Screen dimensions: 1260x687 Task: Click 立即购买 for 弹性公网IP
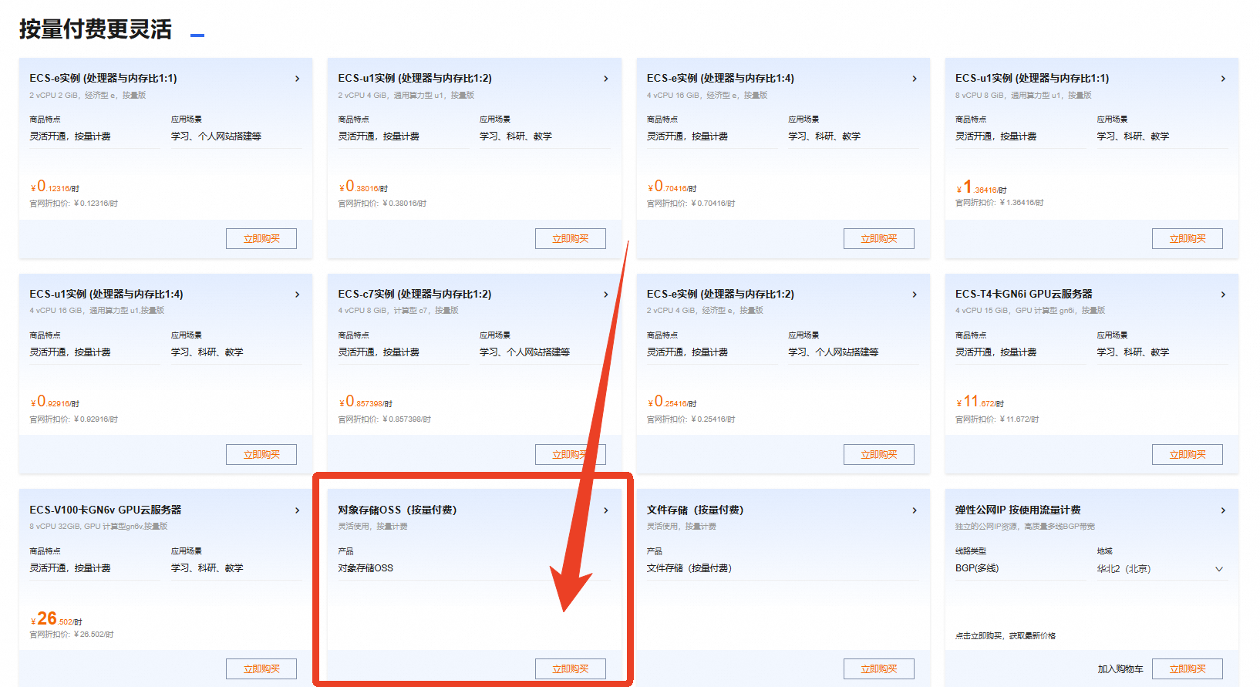click(1188, 669)
